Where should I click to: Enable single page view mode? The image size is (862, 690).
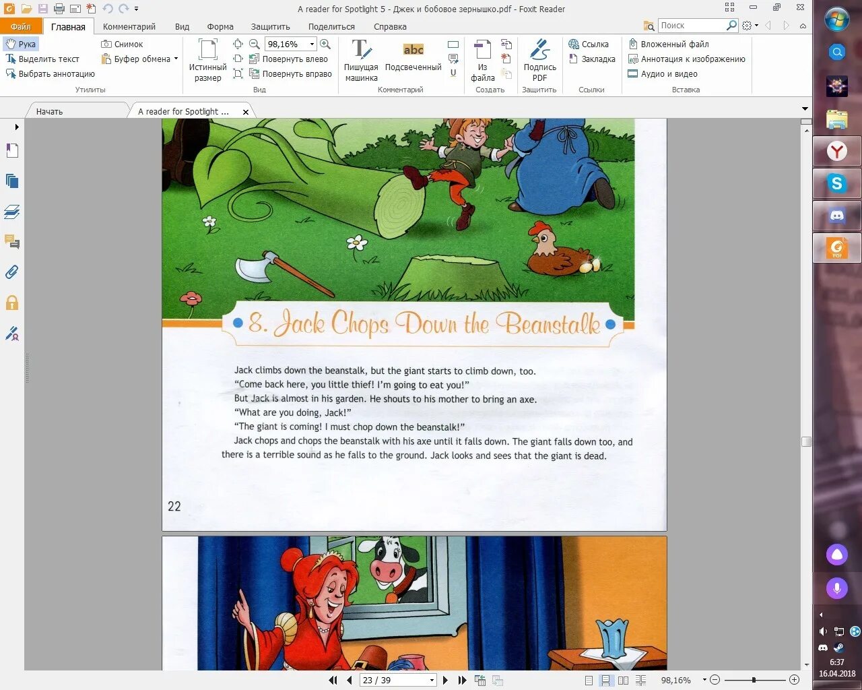click(589, 681)
